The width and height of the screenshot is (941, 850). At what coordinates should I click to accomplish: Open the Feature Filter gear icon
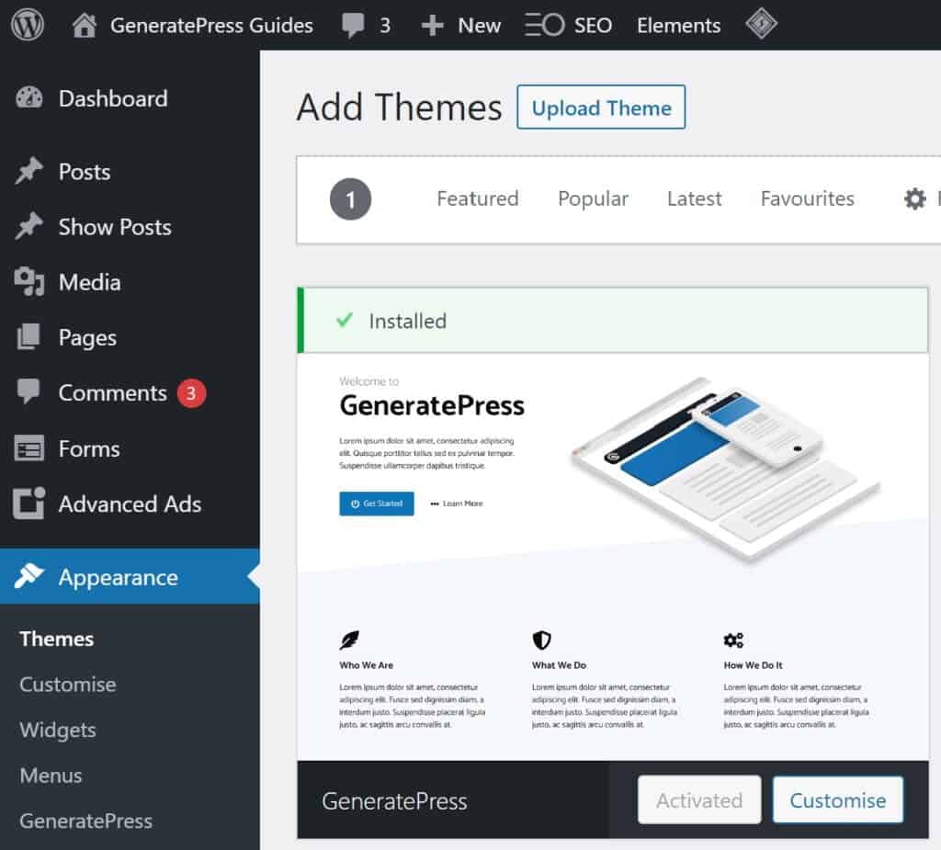click(x=914, y=198)
